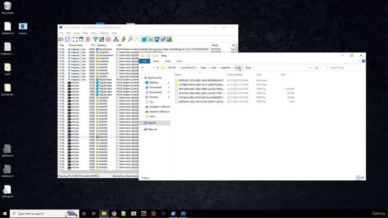Click the Up arrow in File Explorer

158,68
